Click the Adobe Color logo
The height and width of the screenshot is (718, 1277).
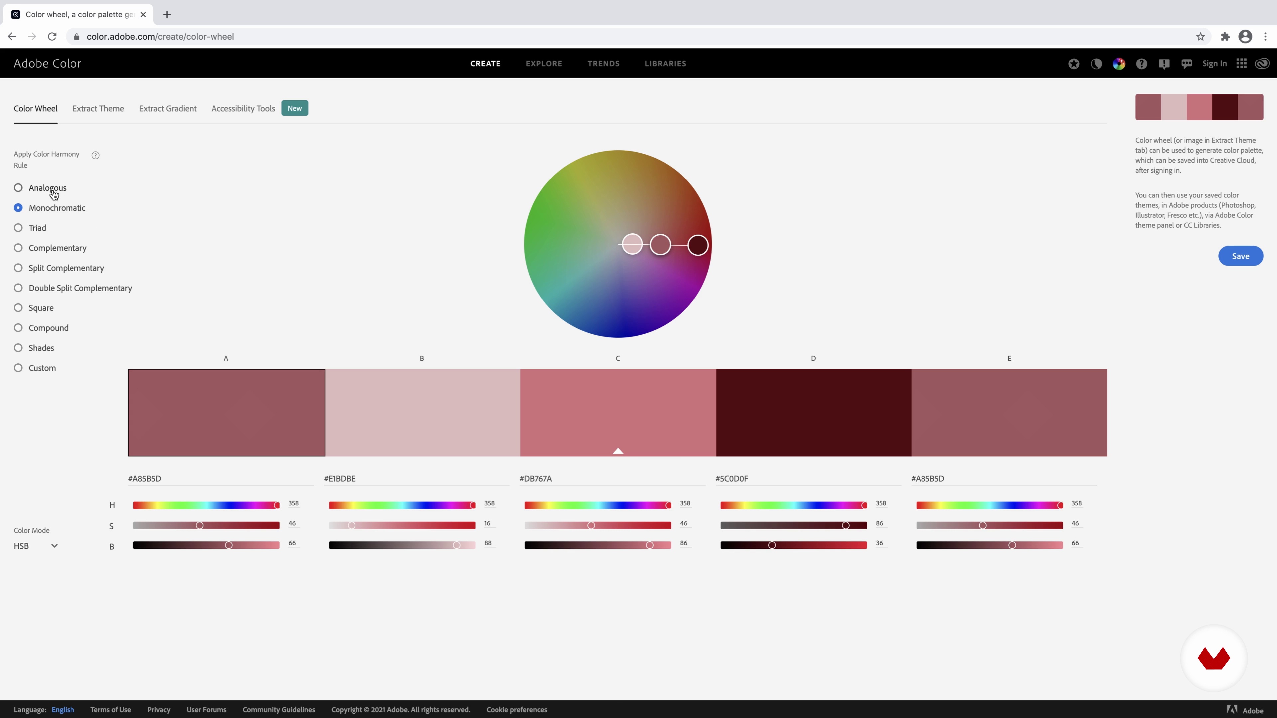pos(47,63)
